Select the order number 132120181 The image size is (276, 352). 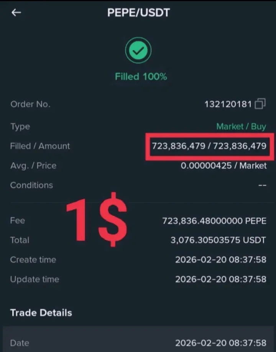point(228,104)
